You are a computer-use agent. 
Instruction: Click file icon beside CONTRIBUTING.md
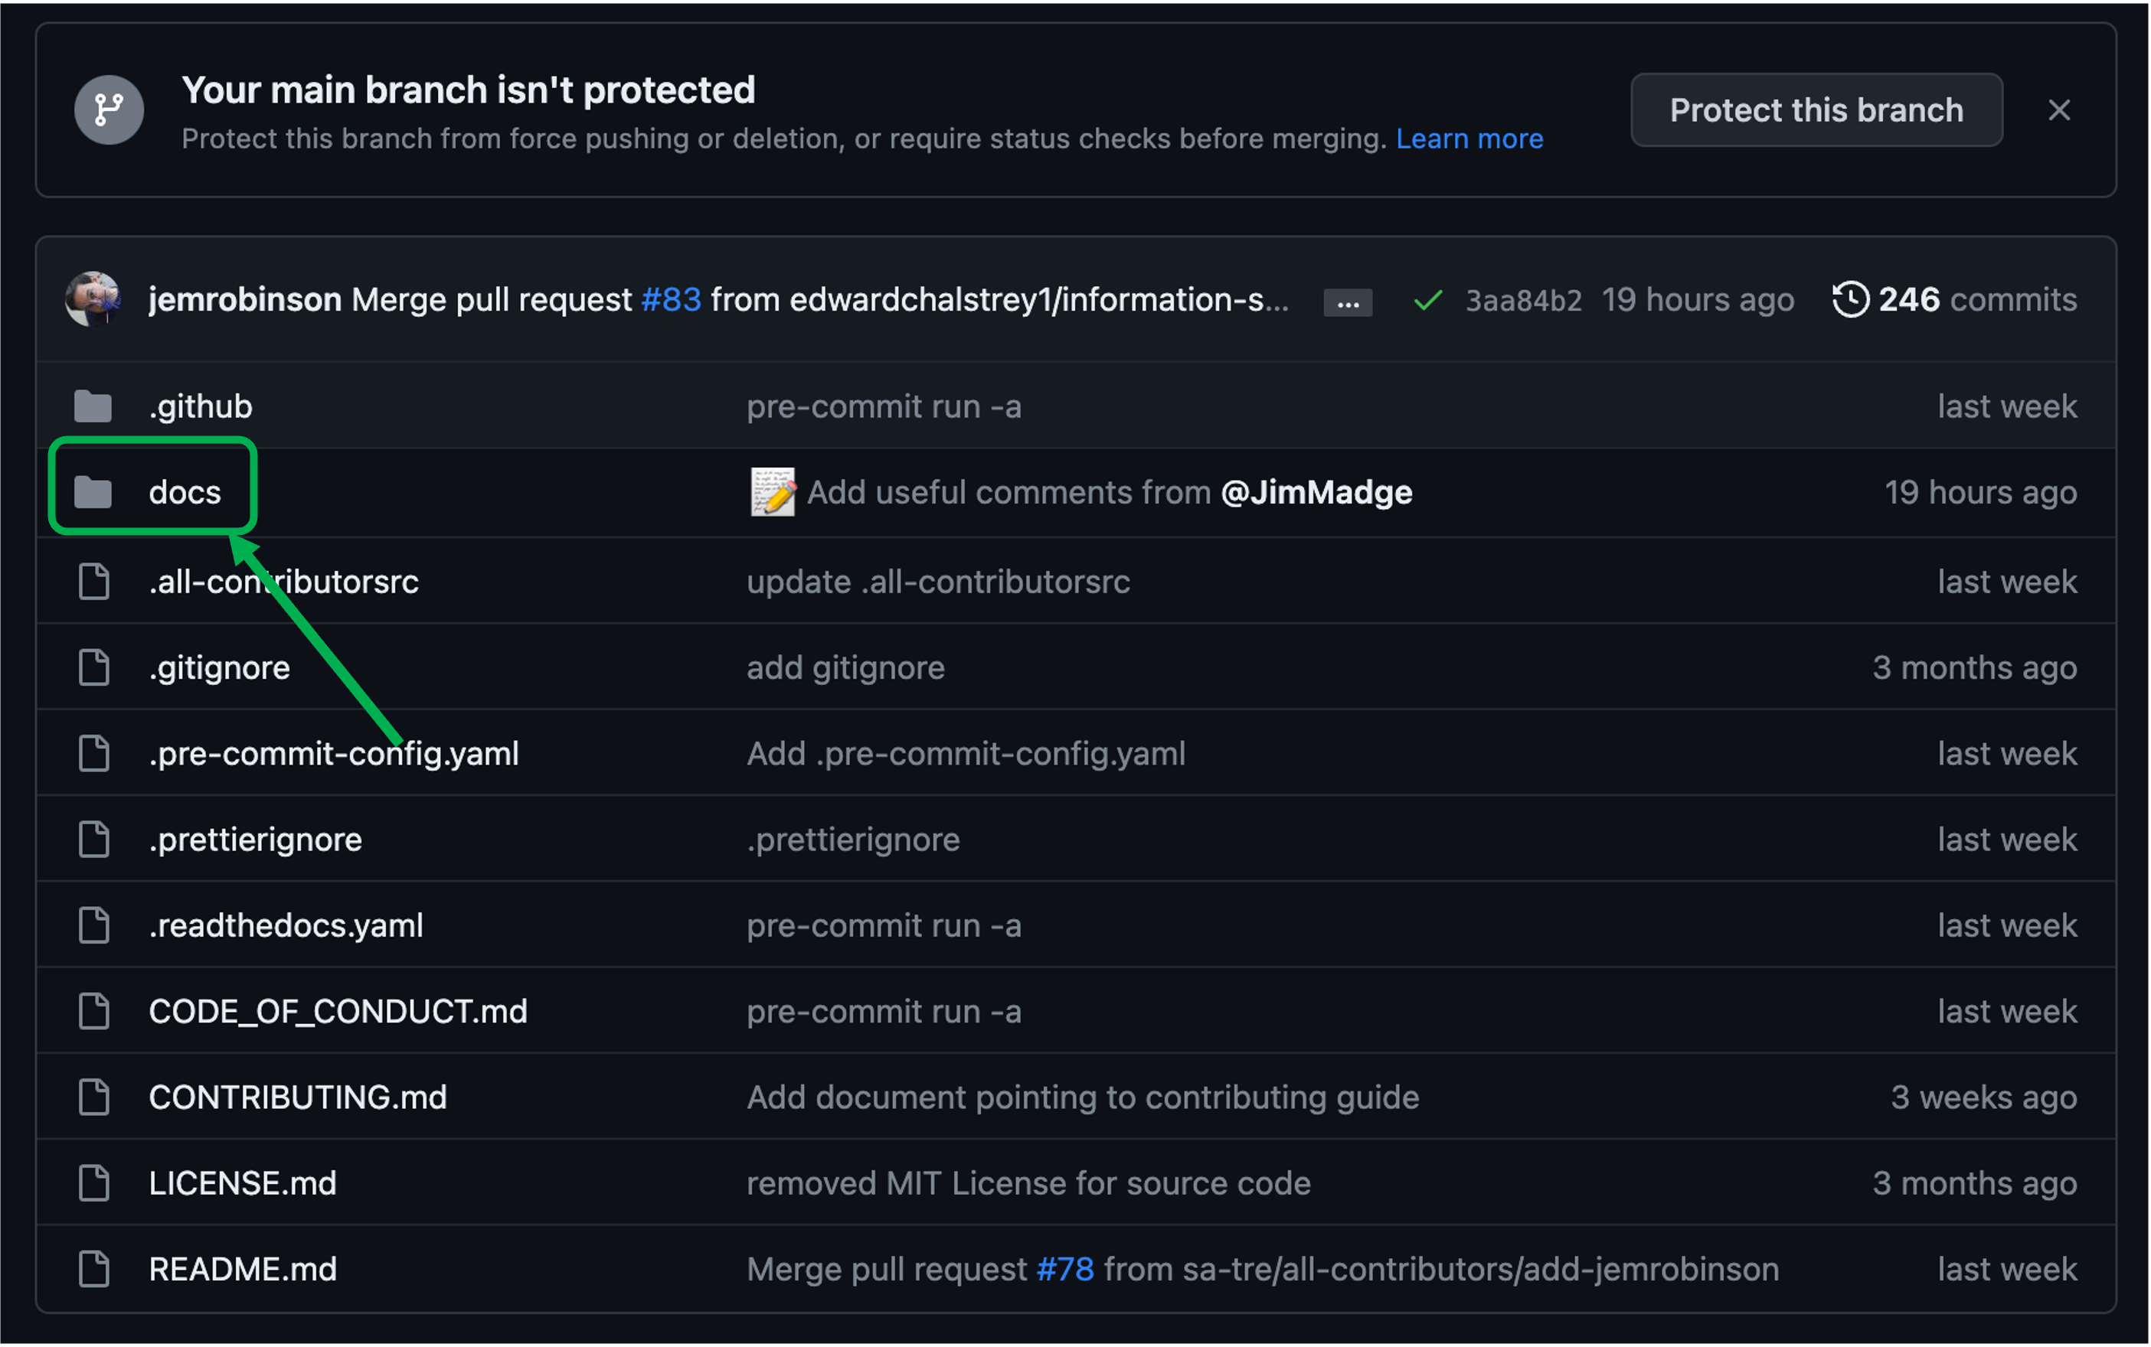93,1097
